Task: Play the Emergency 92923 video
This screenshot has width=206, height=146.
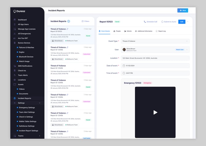Action: (155, 113)
